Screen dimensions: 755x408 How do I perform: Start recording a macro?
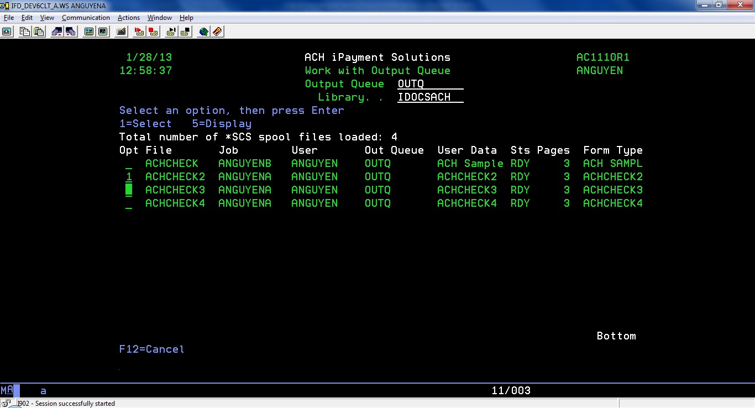139,32
